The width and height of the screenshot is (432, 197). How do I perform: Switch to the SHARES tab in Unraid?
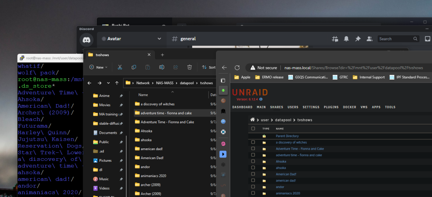tap(276, 107)
